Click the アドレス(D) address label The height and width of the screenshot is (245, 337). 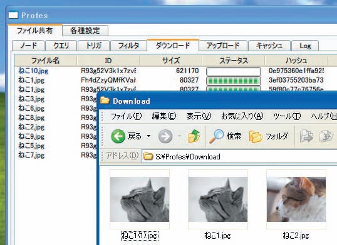coord(122,156)
